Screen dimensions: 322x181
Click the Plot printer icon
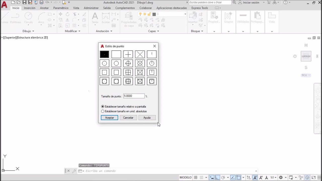(x=41, y=3)
